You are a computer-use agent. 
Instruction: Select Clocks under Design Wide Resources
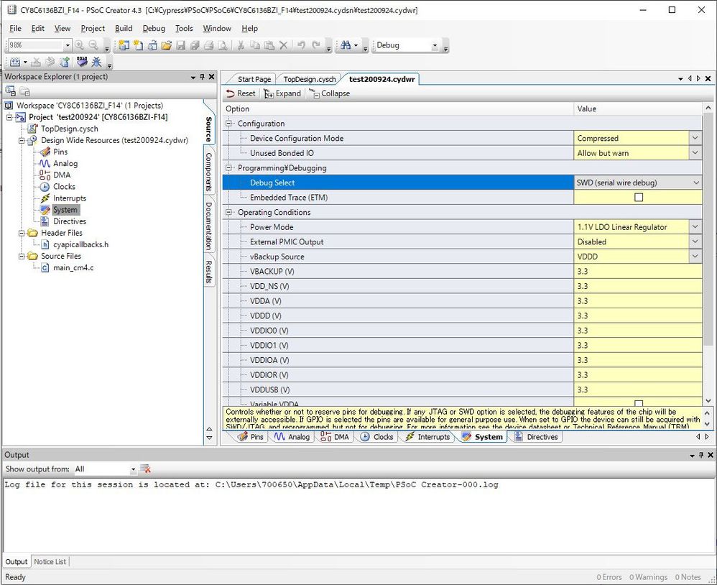point(64,186)
